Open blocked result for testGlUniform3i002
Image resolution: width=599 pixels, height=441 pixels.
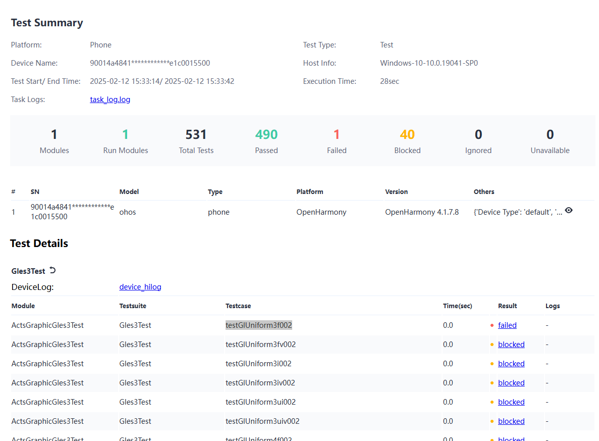tap(511, 363)
